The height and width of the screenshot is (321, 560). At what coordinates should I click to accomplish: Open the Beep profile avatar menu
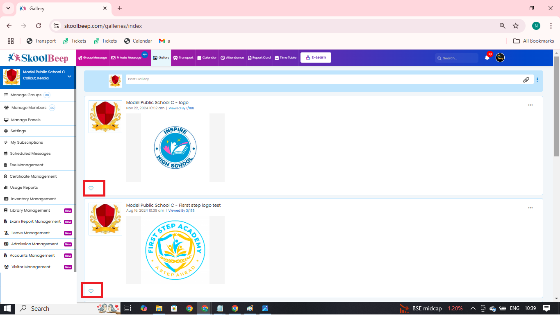pyautogui.click(x=500, y=58)
